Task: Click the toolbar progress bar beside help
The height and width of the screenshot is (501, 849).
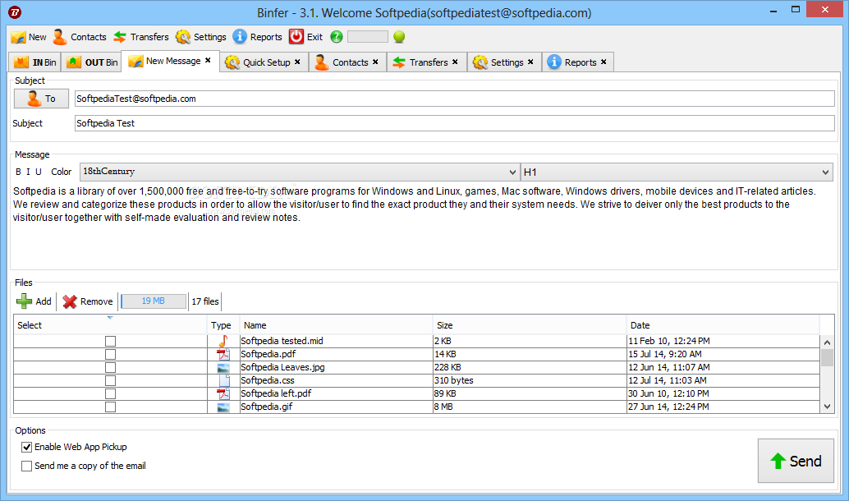Action: [x=368, y=36]
